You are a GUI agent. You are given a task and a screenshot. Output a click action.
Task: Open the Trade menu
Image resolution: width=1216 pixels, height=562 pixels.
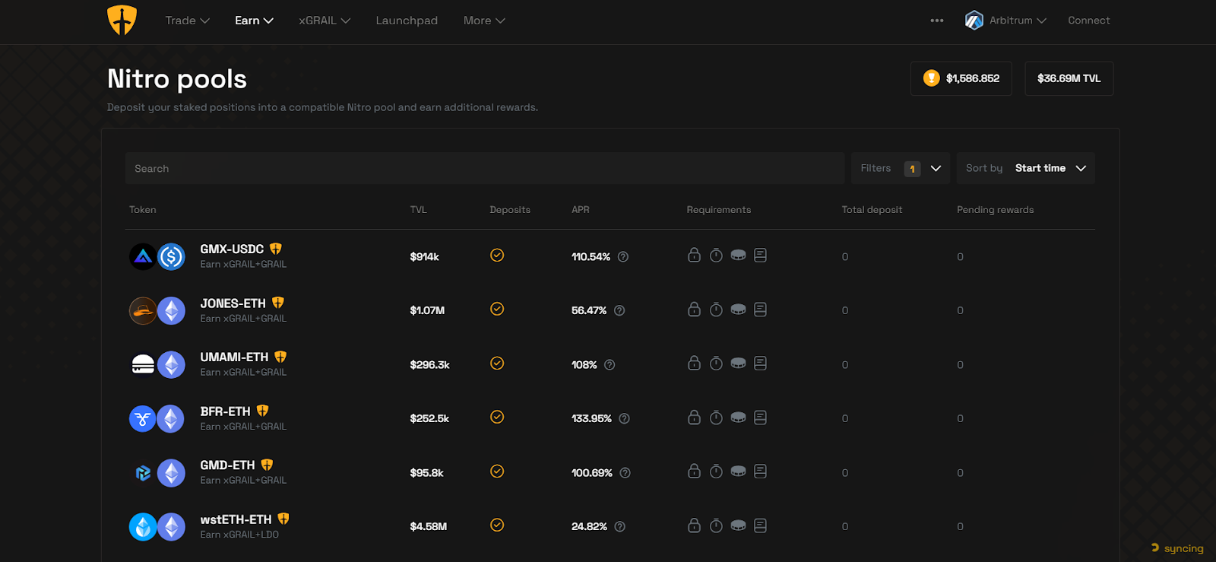coord(187,21)
